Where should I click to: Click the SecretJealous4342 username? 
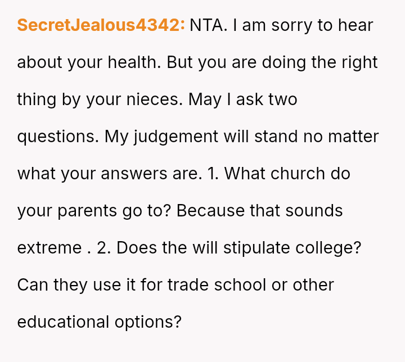101,25
